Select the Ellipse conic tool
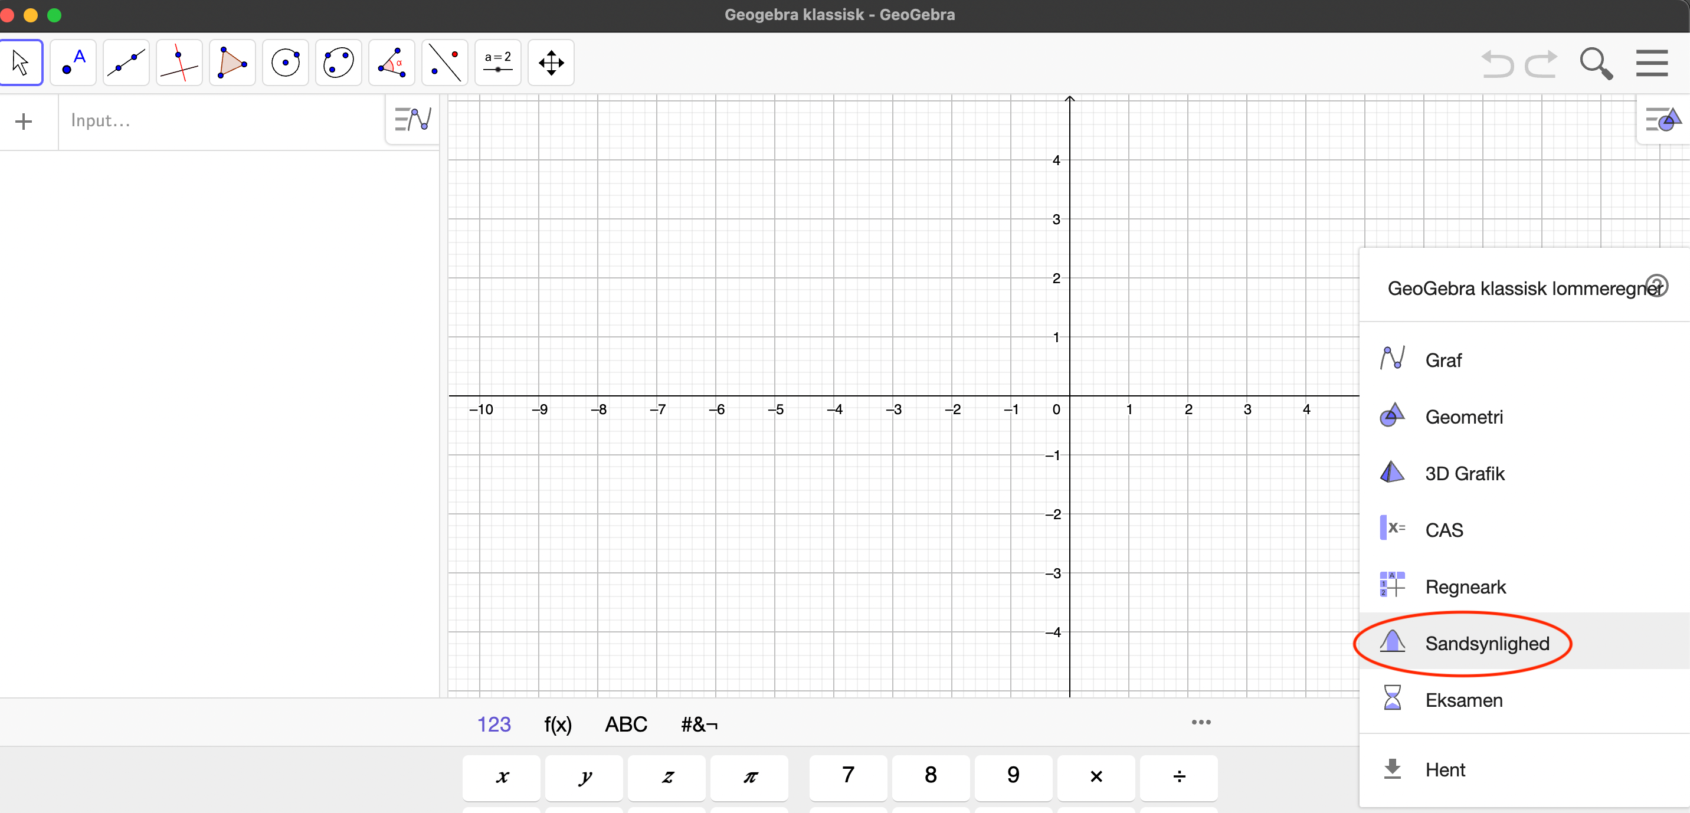The image size is (1690, 813). [x=339, y=63]
